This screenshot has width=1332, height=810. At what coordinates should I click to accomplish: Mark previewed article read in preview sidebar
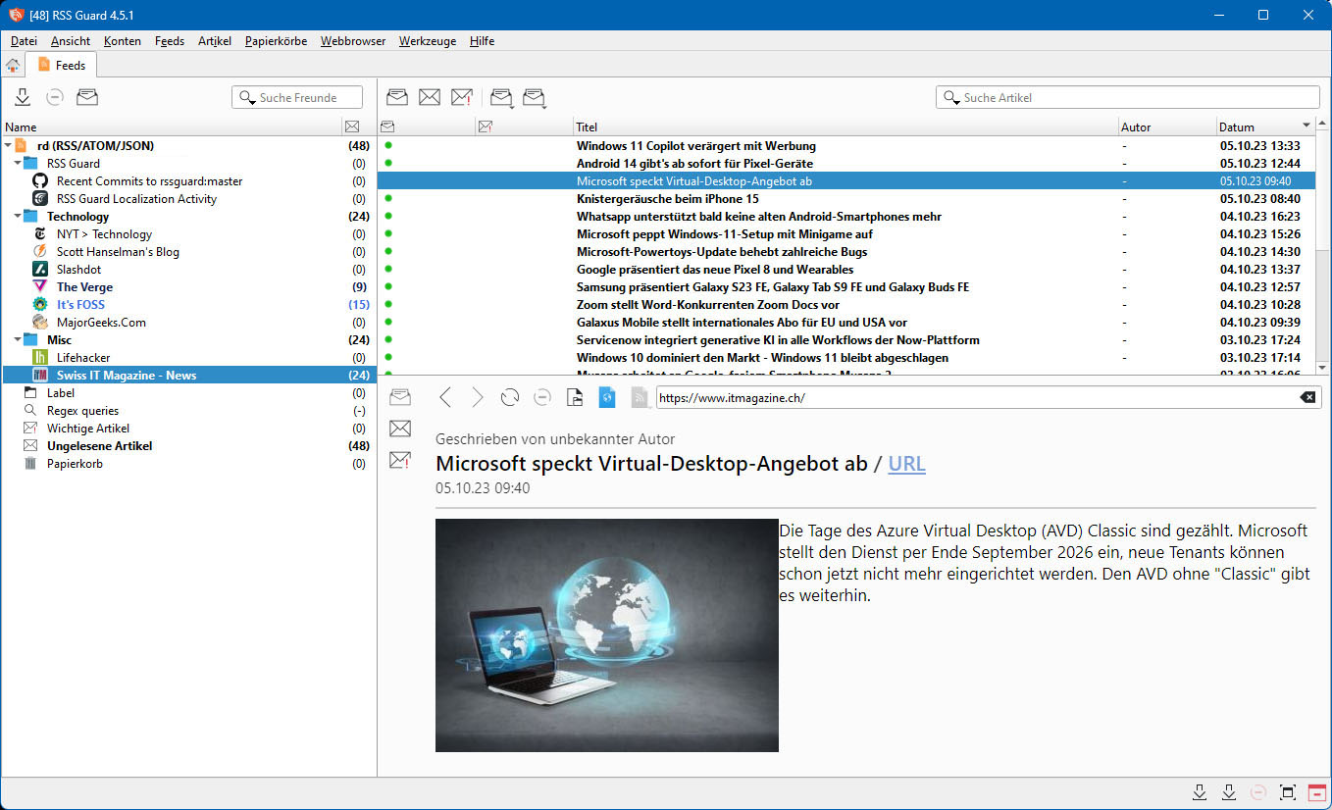pos(400,397)
